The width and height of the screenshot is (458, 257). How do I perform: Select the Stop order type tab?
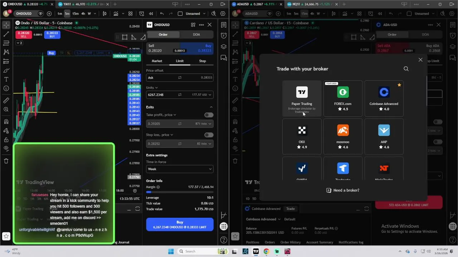(x=203, y=61)
